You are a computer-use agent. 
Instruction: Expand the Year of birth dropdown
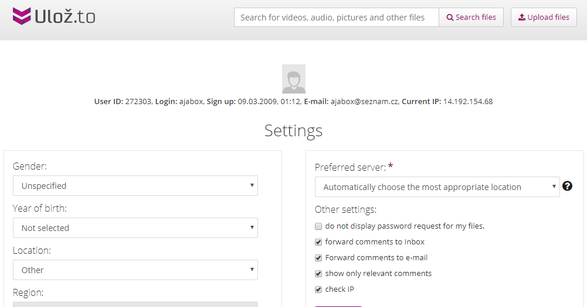coord(135,228)
